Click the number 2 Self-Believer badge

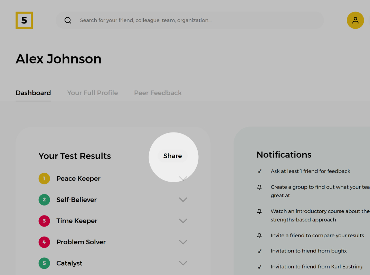pyautogui.click(x=44, y=200)
